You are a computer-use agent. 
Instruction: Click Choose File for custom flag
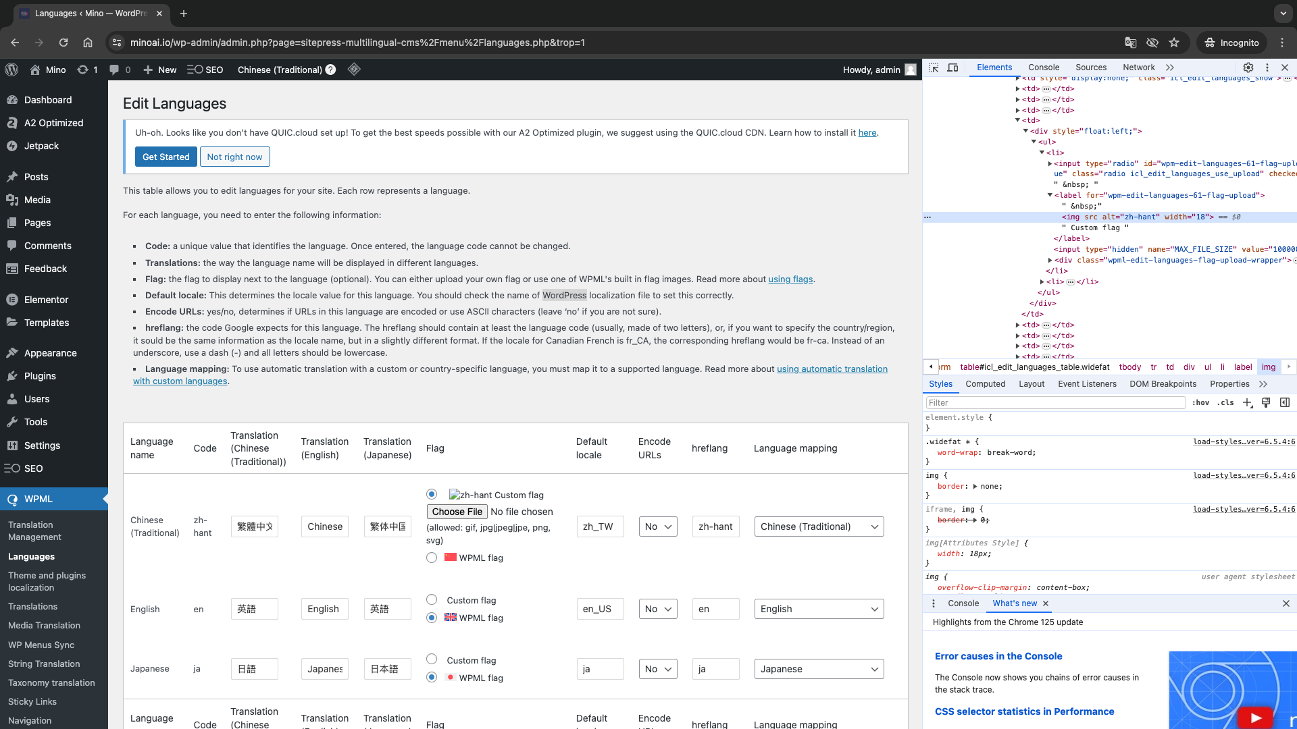[457, 512]
